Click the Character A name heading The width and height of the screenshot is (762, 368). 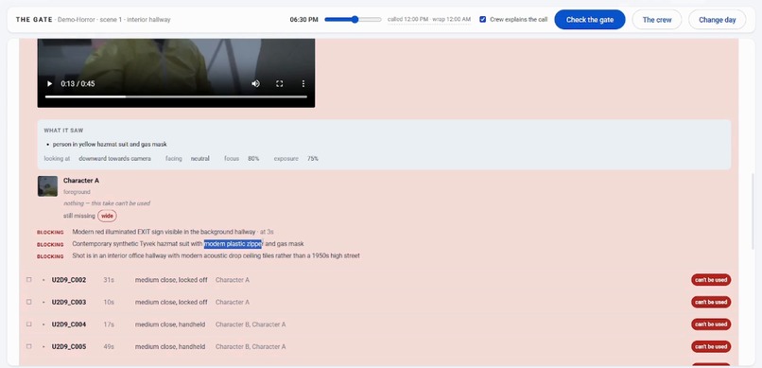coord(81,181)
